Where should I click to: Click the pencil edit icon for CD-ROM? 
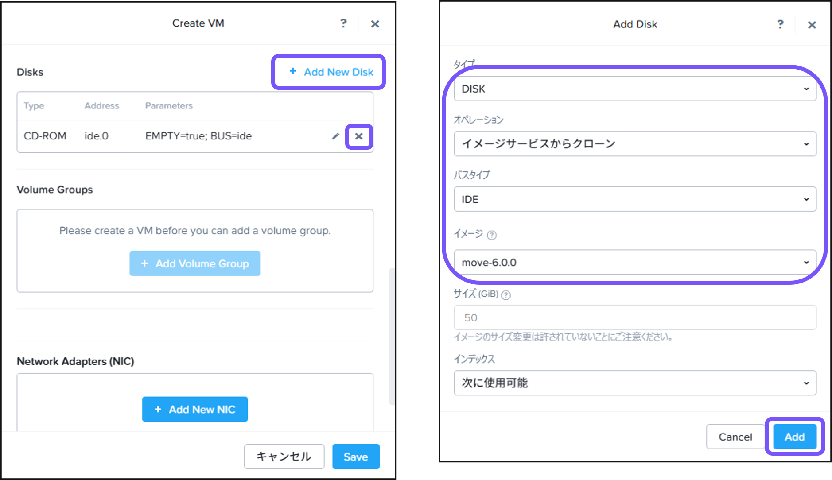335,136
